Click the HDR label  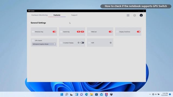tap(92, 43)
